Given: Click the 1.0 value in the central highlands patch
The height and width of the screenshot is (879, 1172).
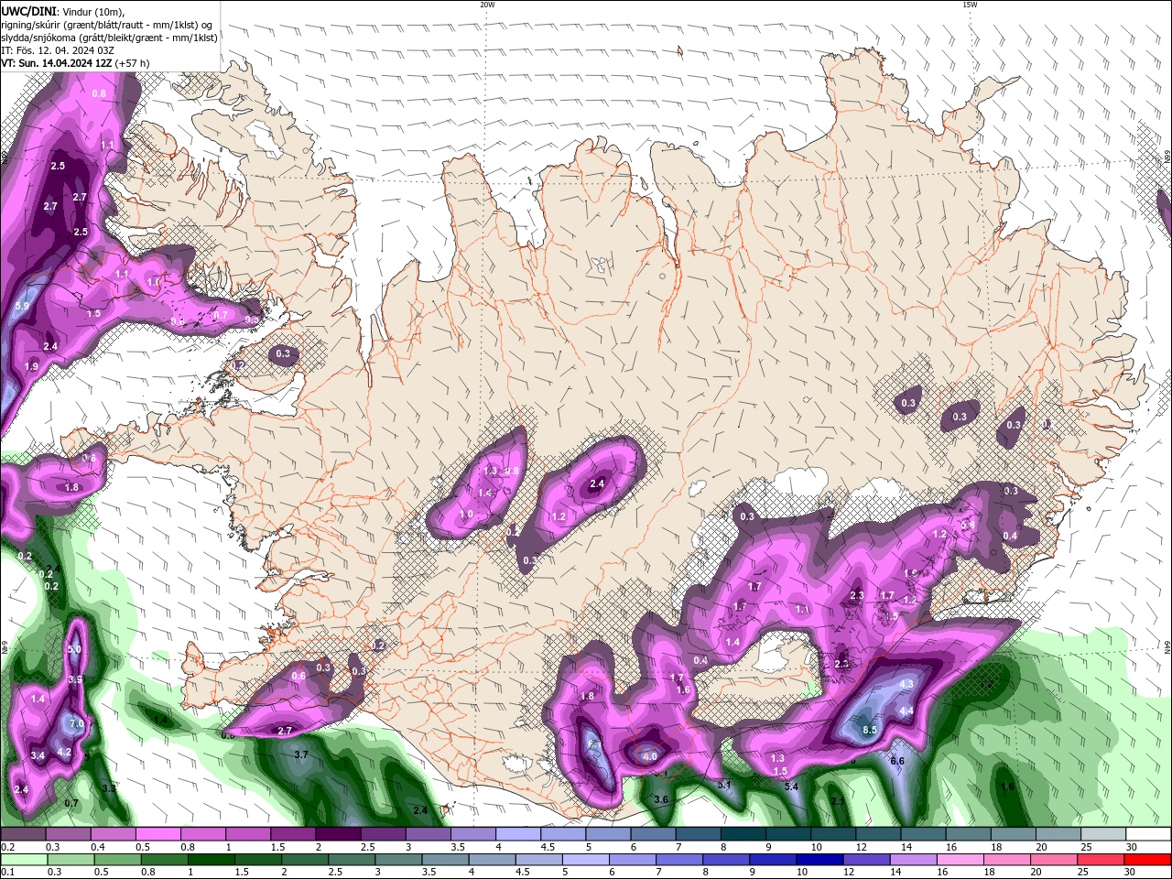Looking at the screenshot, I should 466,515.
